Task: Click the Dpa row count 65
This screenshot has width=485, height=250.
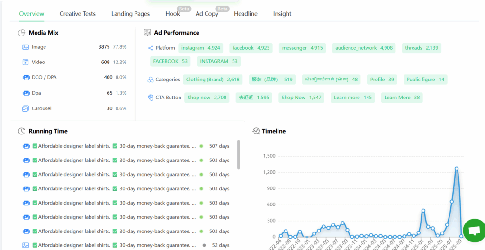Action: point(109,93)
